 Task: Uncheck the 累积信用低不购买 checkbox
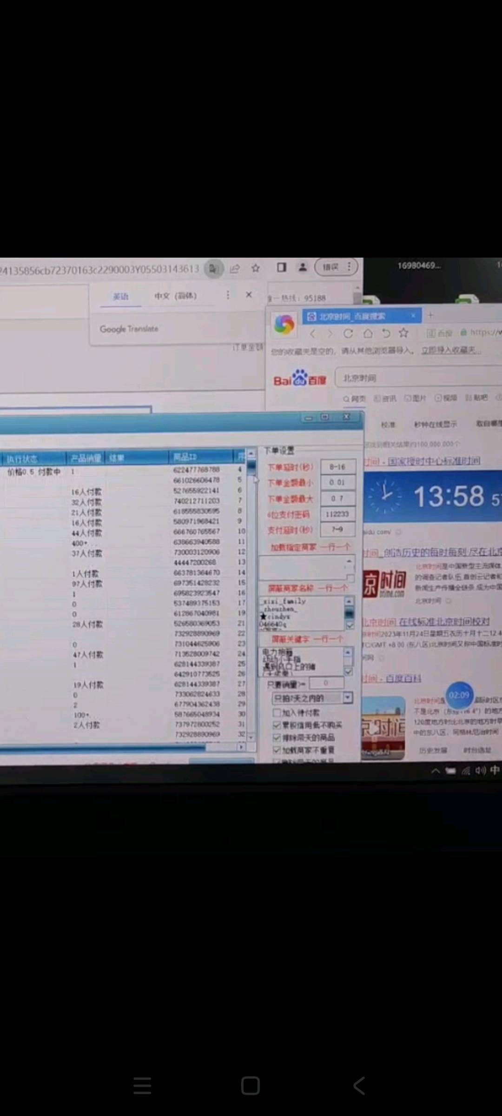click(277, 725)
